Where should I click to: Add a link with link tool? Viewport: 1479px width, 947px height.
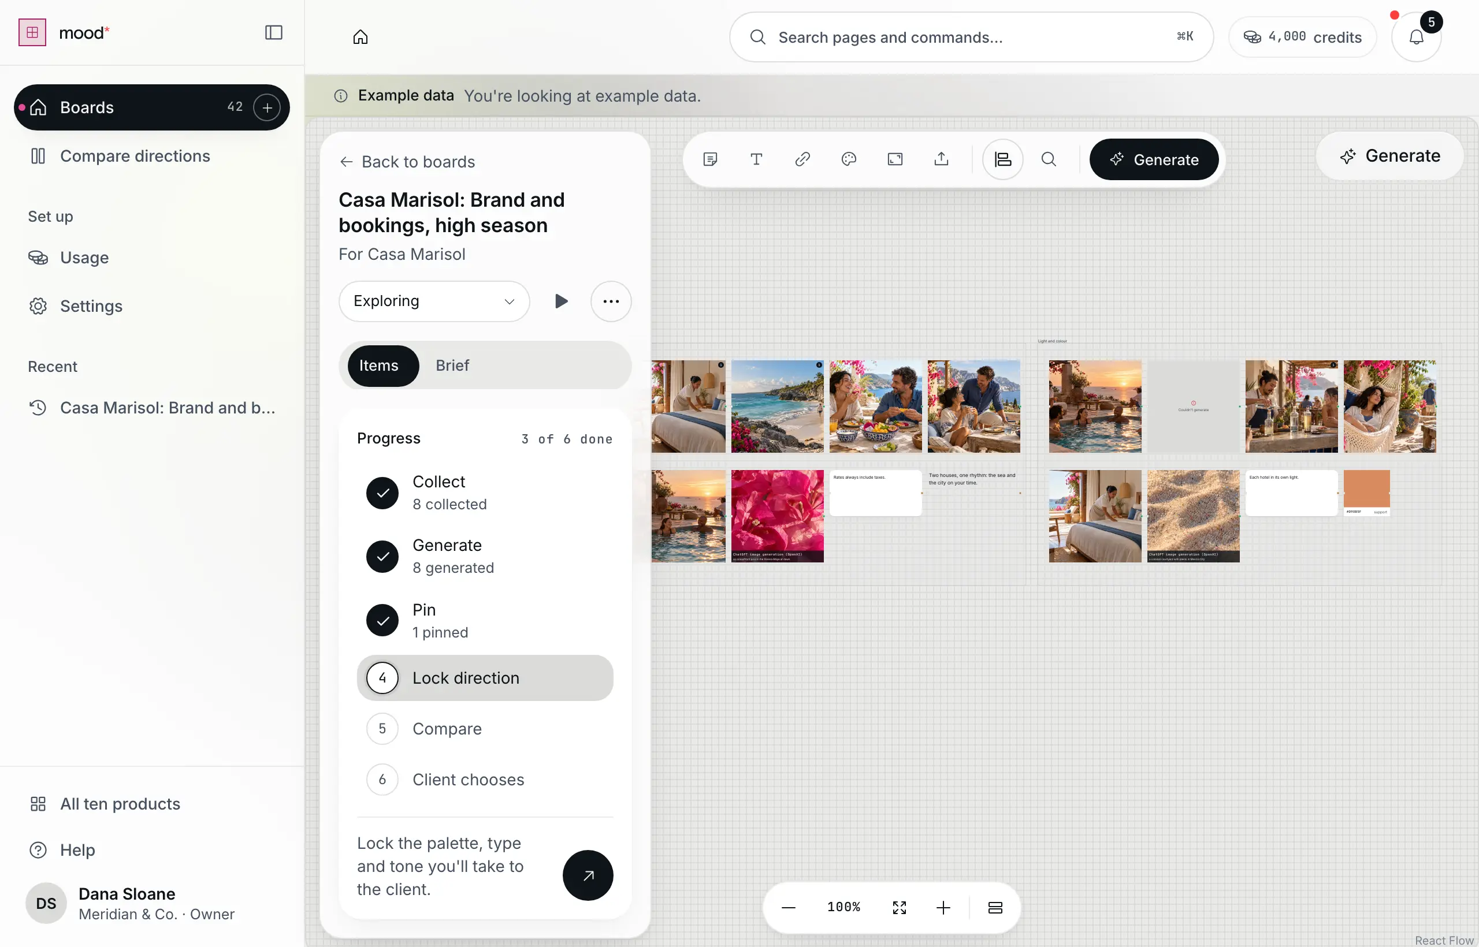[802, 159]
